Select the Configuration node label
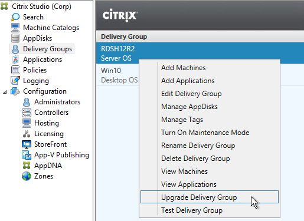This screenshot has width=304, height=221. [x=45, y=91]
